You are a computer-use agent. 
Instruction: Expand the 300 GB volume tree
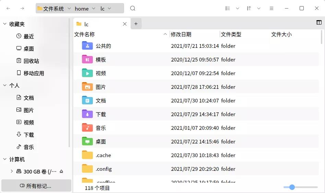(x=12, y=171)
